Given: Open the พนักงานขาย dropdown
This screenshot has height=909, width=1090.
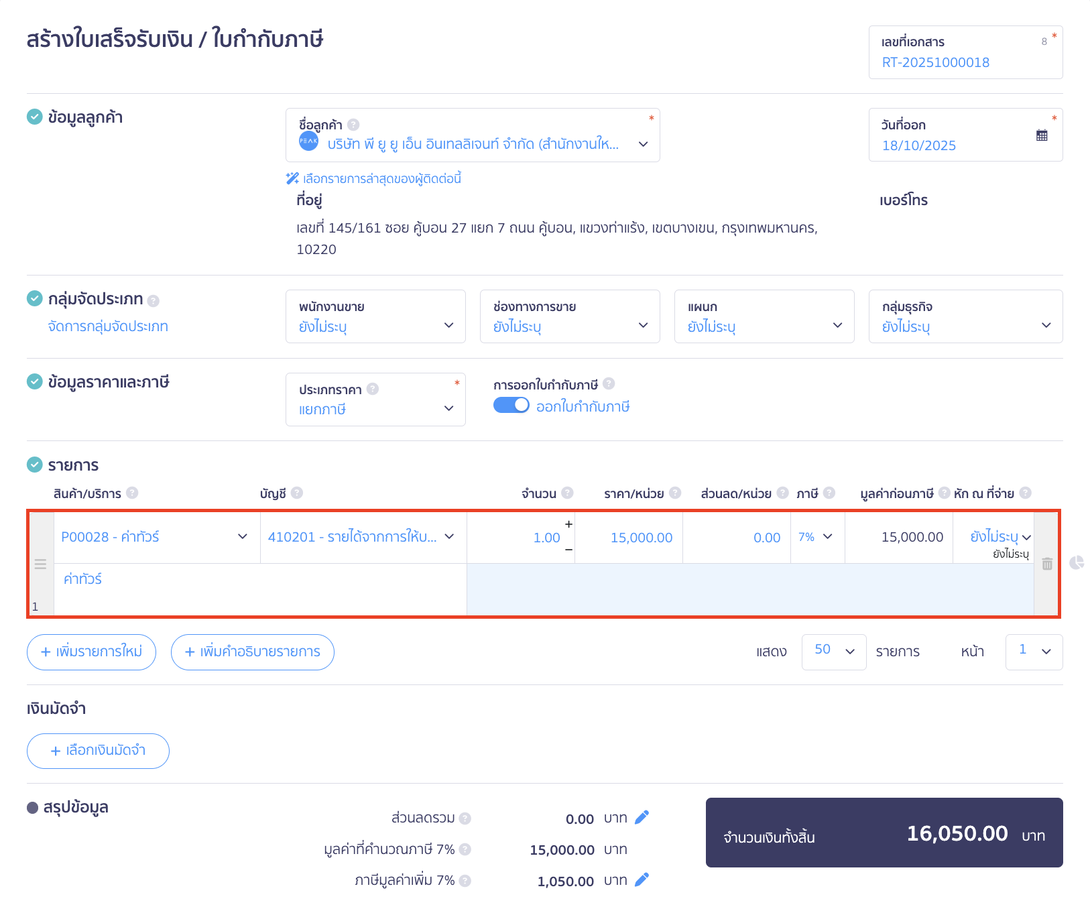Looking at the screenshot, I should coord(375,316).
